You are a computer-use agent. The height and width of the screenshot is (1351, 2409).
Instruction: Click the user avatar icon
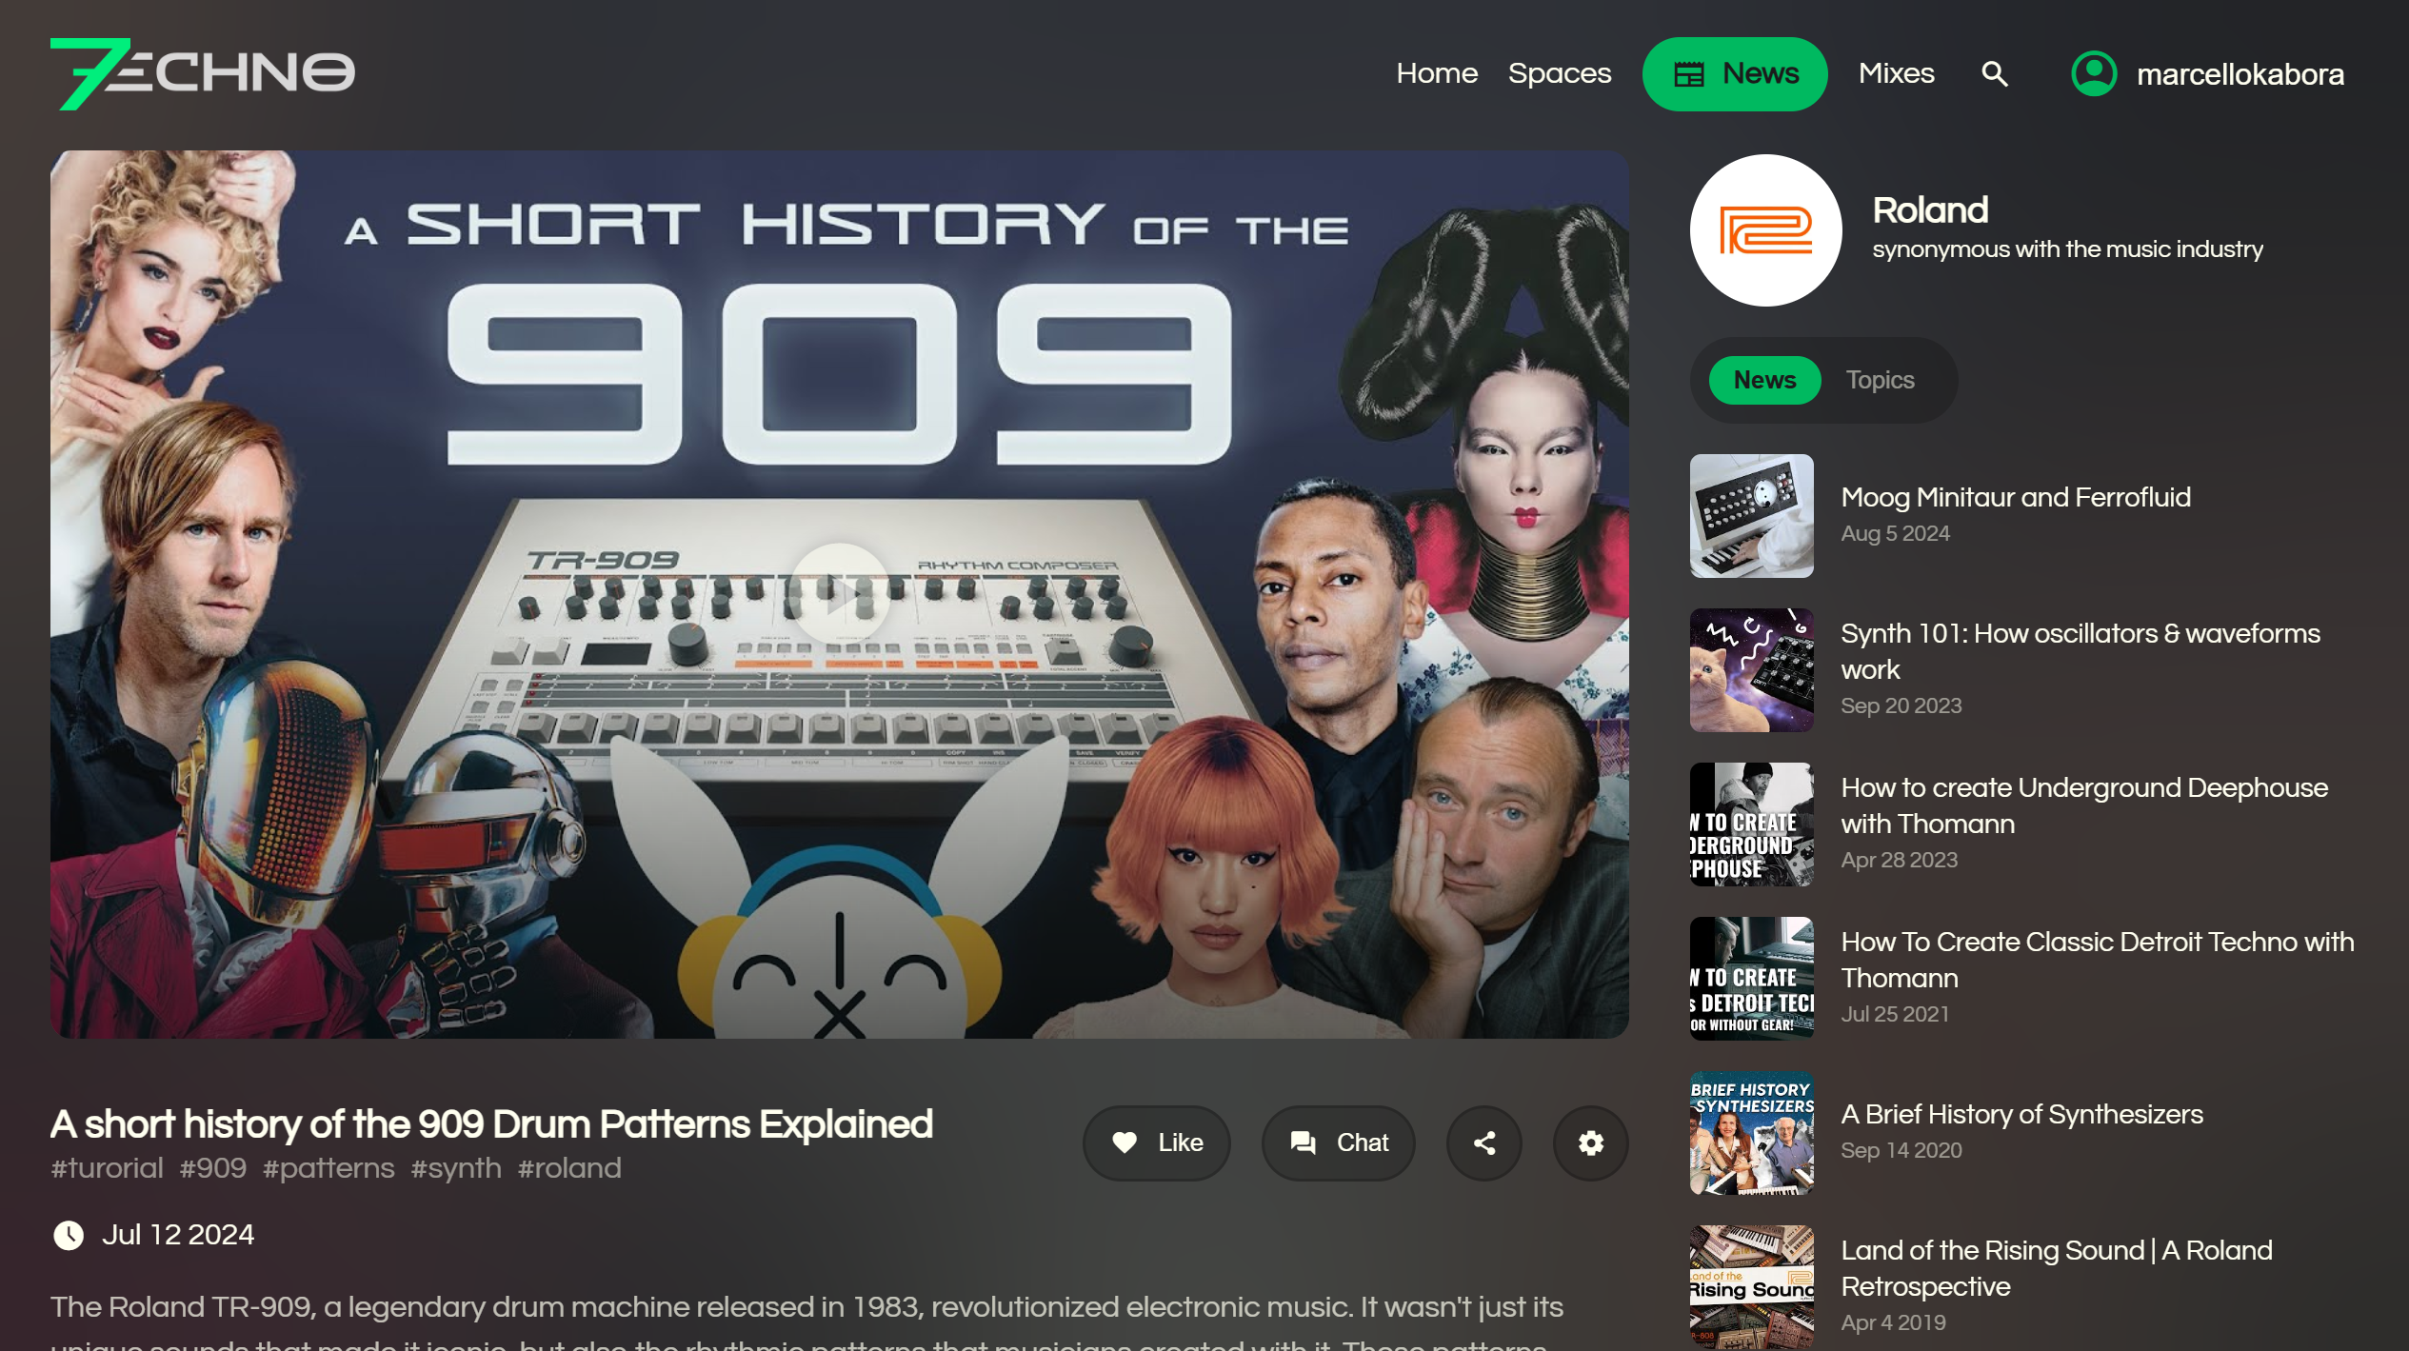(2093, 73)
